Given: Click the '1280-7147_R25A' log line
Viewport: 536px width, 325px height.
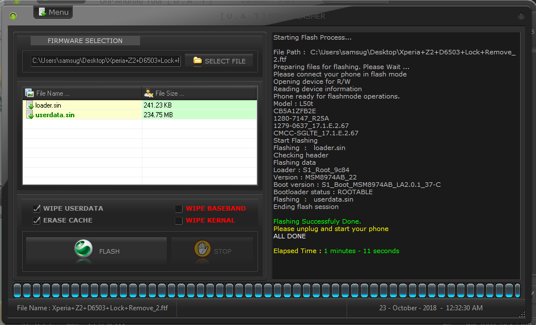Looking at the screenshot, I should 301,118.
